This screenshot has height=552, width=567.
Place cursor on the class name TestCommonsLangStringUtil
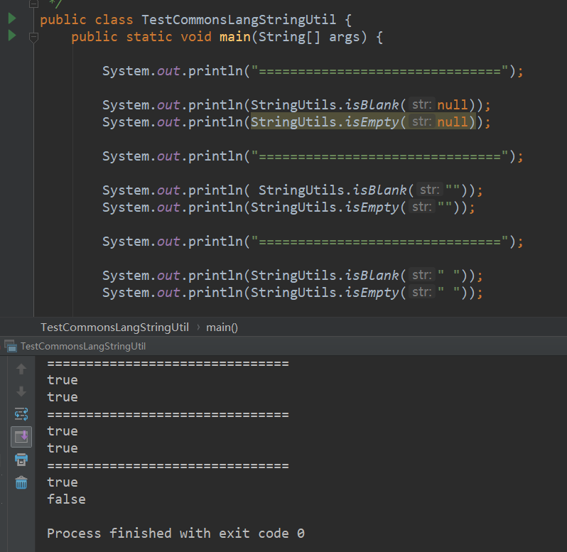pos(239,19)
